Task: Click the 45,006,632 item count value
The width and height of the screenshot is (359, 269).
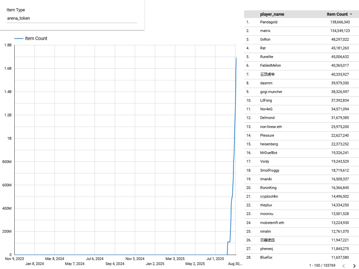Action: (340, 57)
